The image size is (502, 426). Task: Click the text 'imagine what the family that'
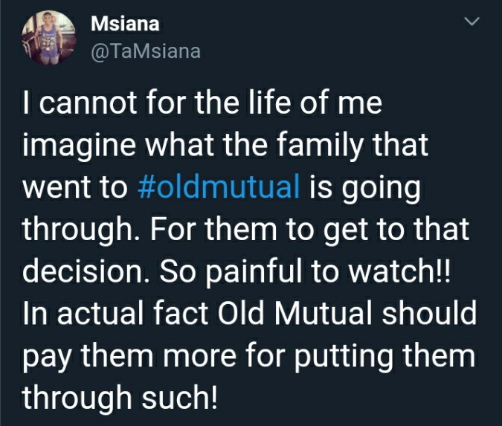pos(225,146)
